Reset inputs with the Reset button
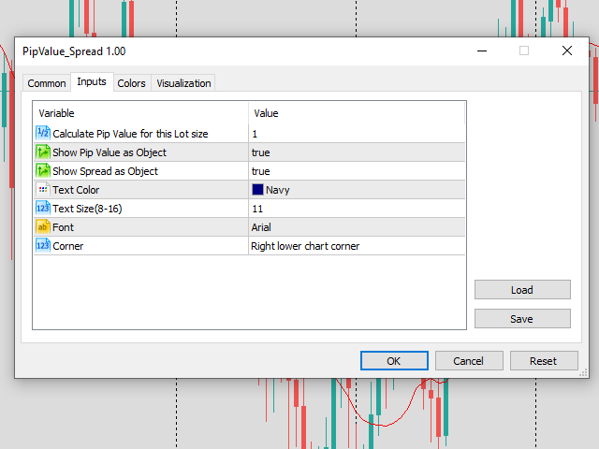Viewport: 599px width, 449px height. point(544,361)
